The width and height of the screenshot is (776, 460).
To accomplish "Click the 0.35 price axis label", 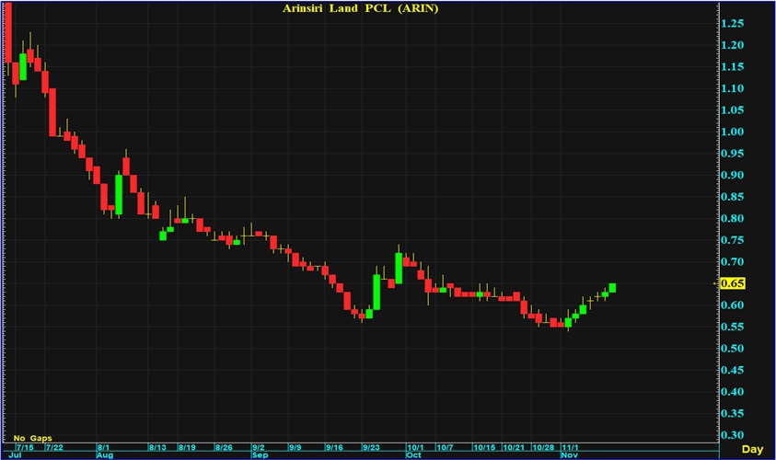I will coord(733,413).
